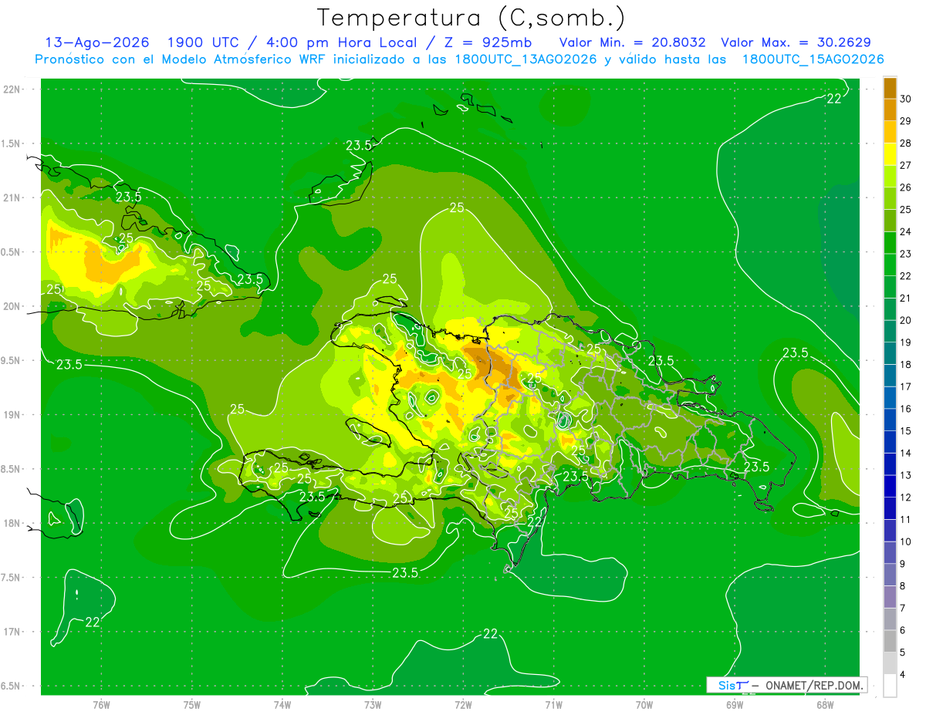This screenshot has width=926, height=715.
Task: Click the legend scale value "20"
Action: tap(906, 320)
